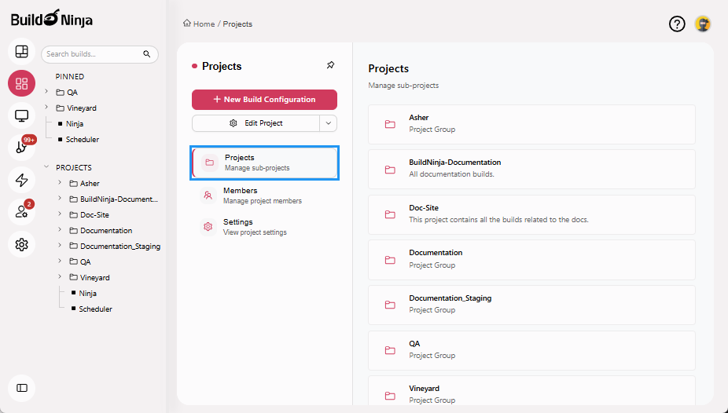This screenshot has height=413, width=728.
Task: Open the source control icon with 99+ badge
Action: pos(21,148)
